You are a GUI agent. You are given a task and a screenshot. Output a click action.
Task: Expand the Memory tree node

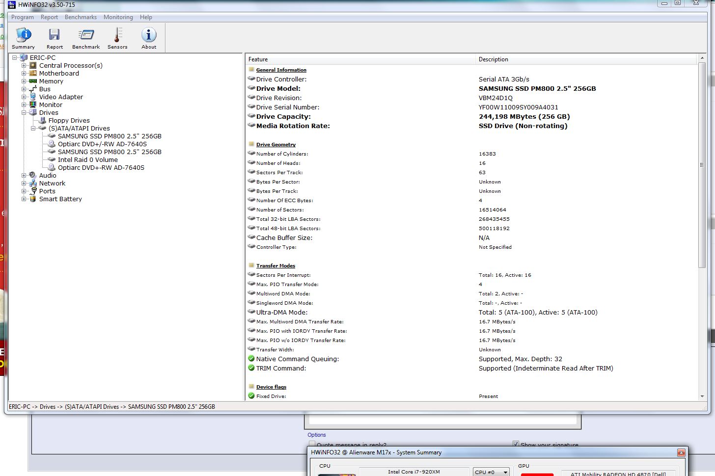[x=24, y=81]
